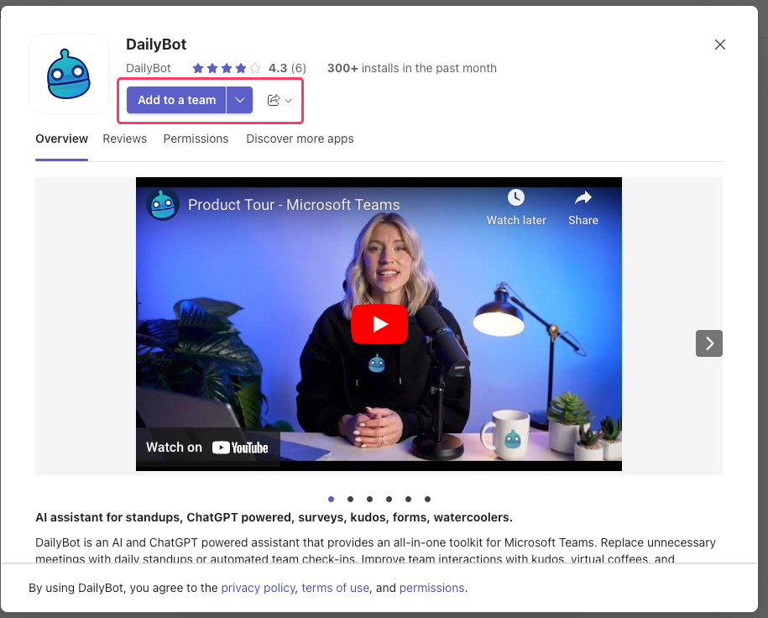
Task: Click the Add to a team button
Action: coord(176,100)
